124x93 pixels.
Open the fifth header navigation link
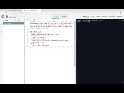pyautogui.click(x=112, y=17)
